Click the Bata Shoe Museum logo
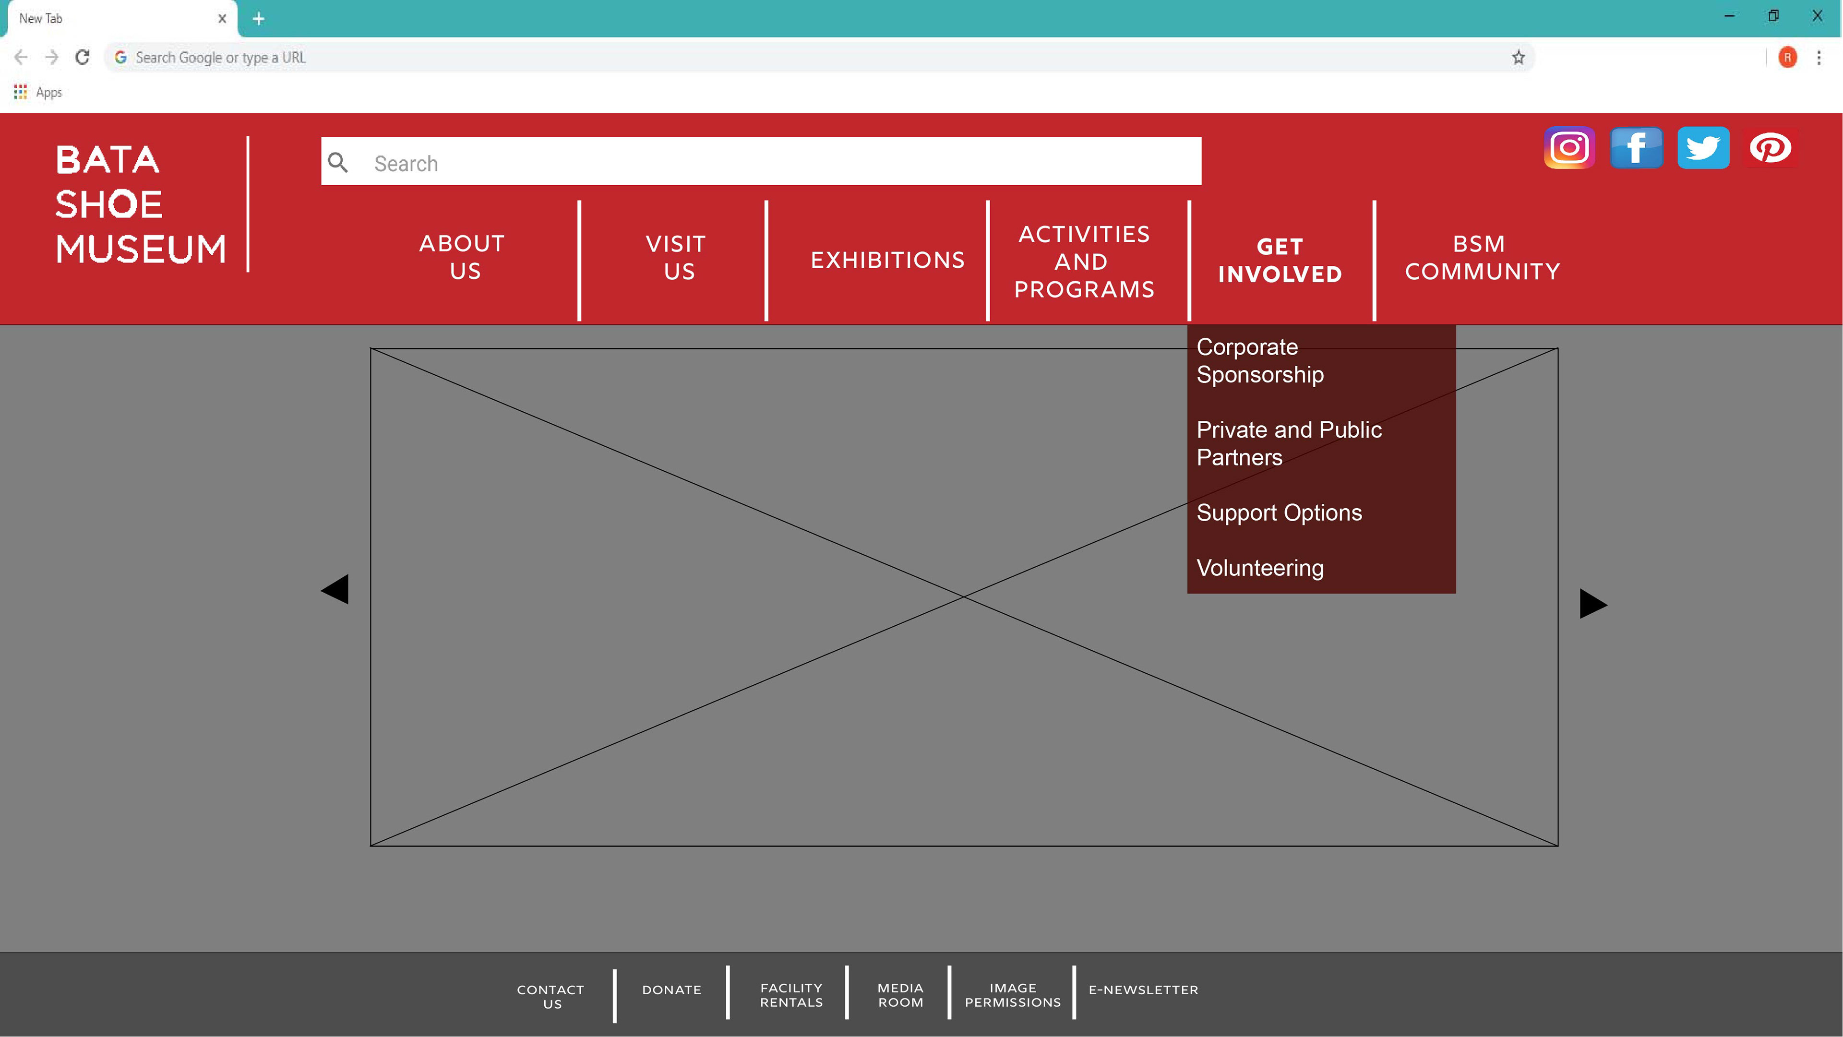This screenshot has width=1843, height=1037. pyautogui.click(x=141, y=204)
